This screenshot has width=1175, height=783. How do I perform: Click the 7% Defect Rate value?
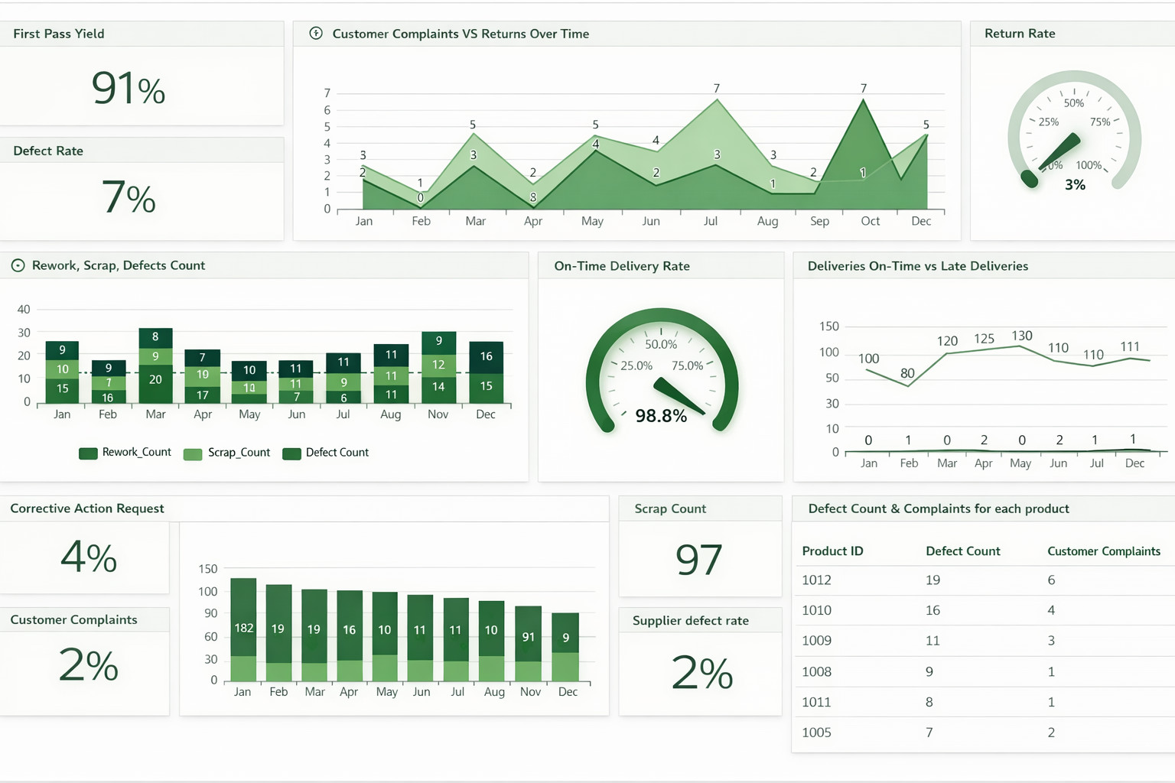click(129, 197)
